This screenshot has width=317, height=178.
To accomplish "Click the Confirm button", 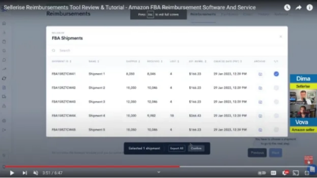I will [x=196, y=148].
